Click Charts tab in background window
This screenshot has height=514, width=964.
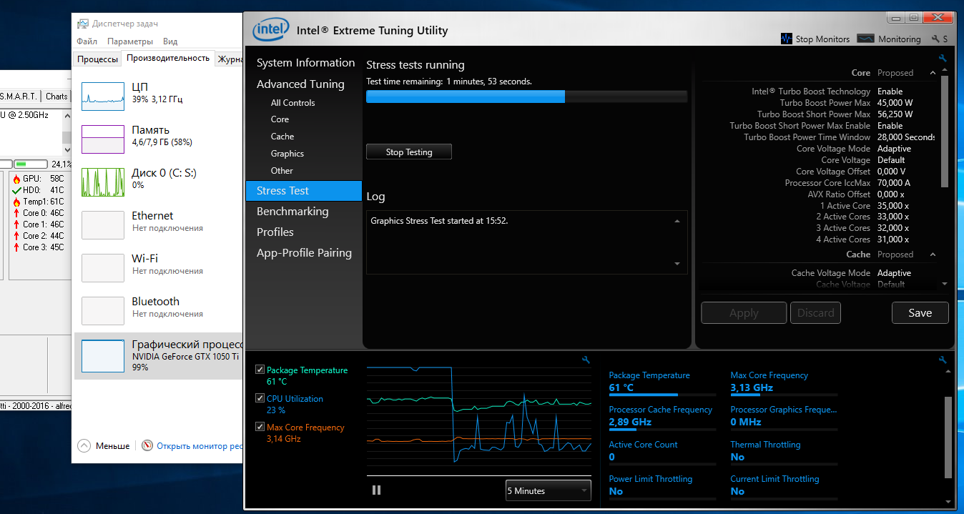coord(56,97)
